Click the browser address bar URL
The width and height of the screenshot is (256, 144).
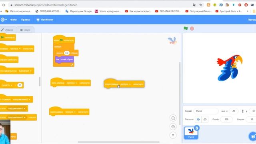(x=46, y=5)
